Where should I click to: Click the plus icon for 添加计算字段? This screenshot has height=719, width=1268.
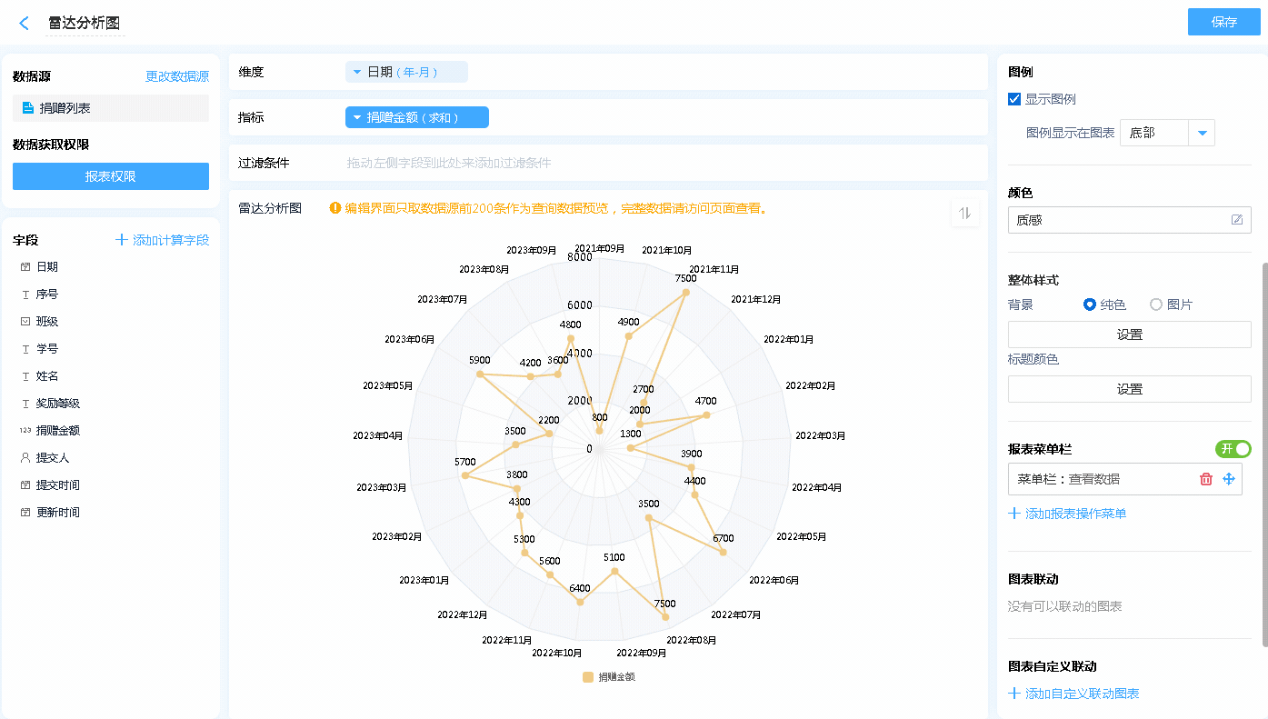[x=122, y=240]
